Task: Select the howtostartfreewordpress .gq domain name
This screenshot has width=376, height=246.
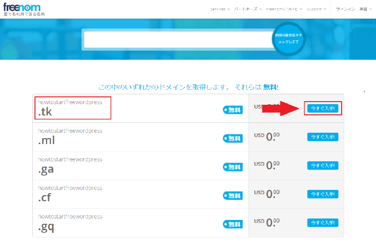Action: click(x=70, y=223)
